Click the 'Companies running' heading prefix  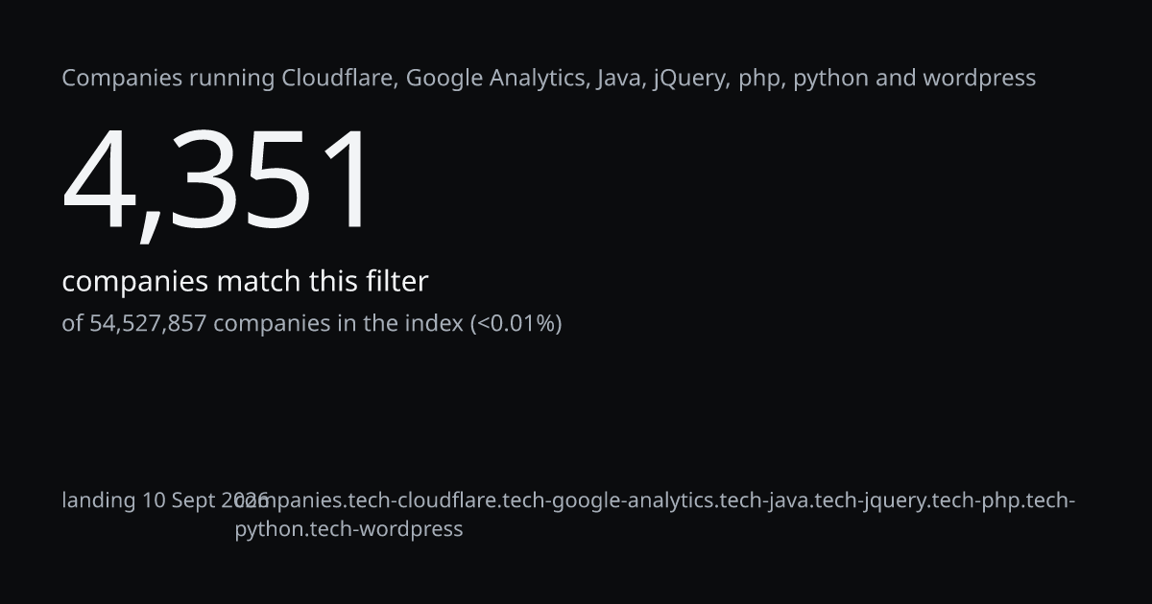click(x=169, y=79)
